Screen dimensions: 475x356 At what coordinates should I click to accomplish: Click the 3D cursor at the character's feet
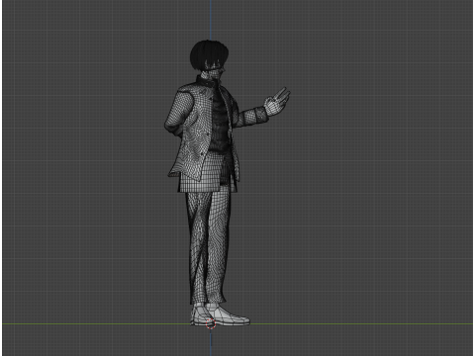[211, 324]
